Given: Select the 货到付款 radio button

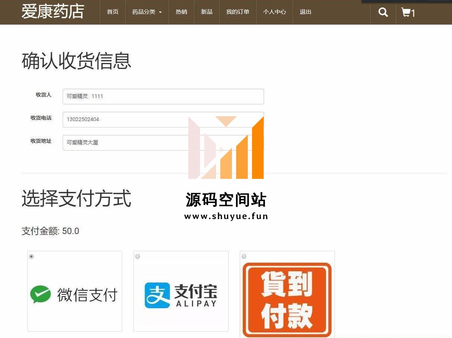Looking at the screenshot, I should tap(244, 256).
